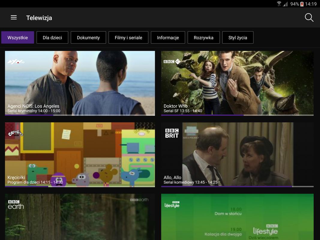Tap 'Serial SF 13:55 - 14:40' text
The width and height of the screenshot is (320, 240).
click(183, 111)
